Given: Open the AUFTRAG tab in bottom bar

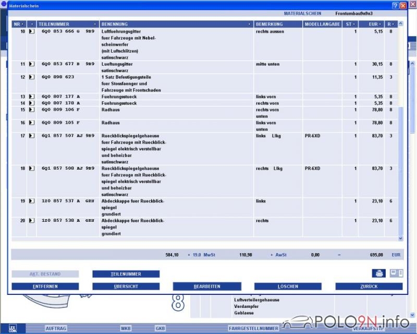Looking at the screenshot, I should pyautogui.click(x=56, y=328).
